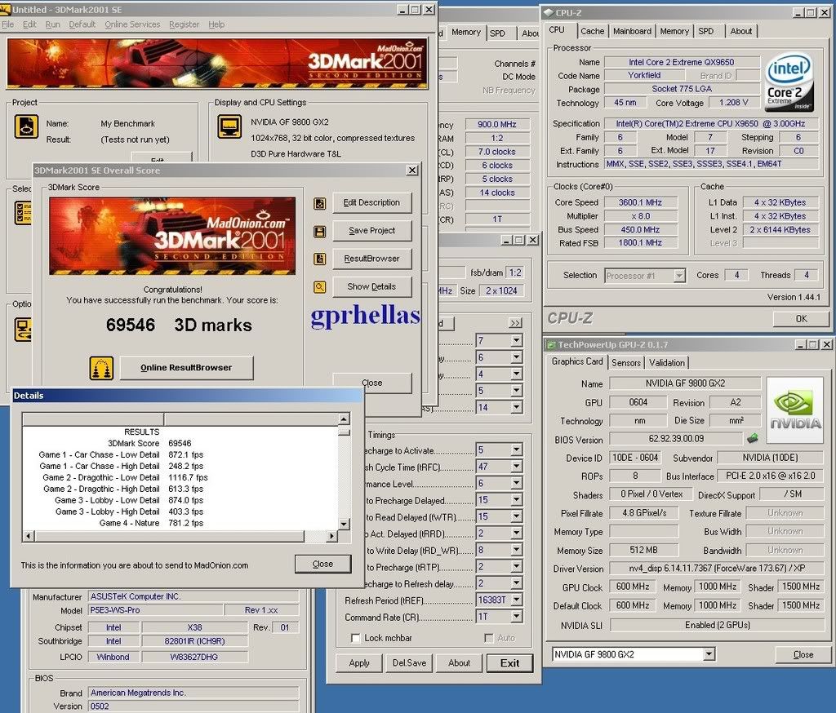Open the Command Rate (CR) dropdown
836x713 pixels.
click(516, 617)
